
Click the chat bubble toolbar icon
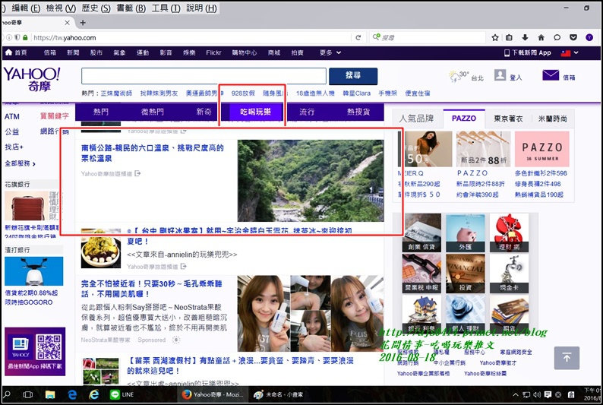click(557, 37)
